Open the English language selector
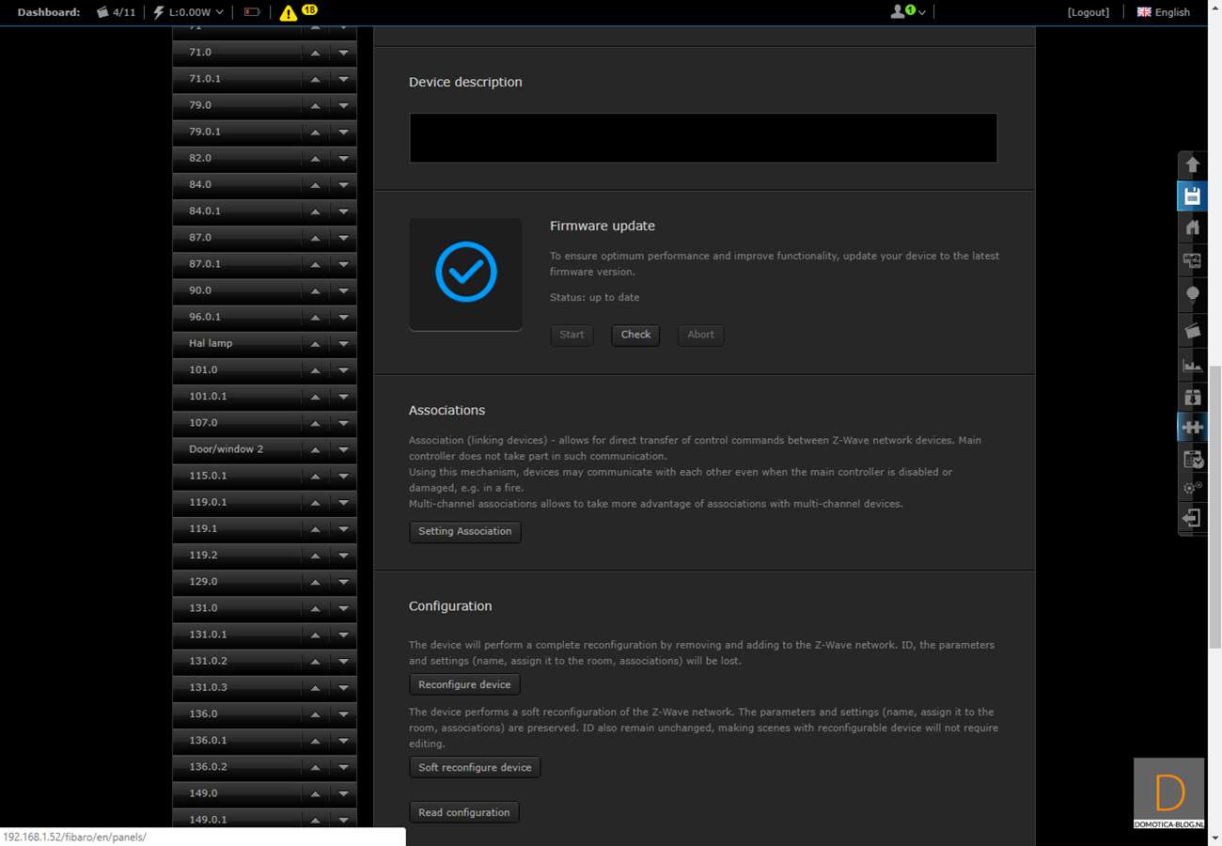 [1163, 12]
